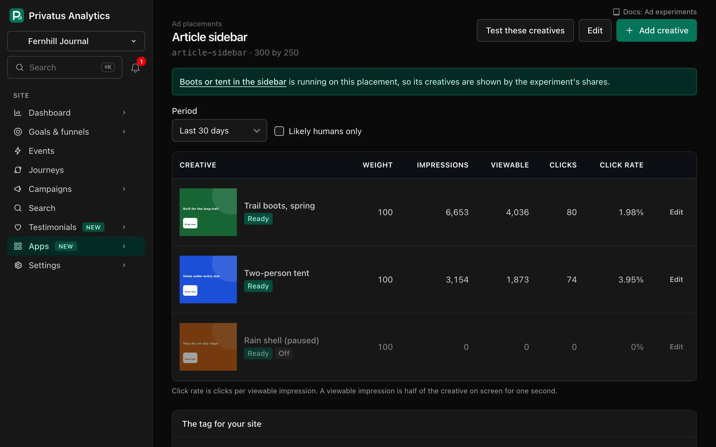Expand the Dashboard submenu chevron
The width and height of the screenshot is (716, 447).
(x=124, y=113)
